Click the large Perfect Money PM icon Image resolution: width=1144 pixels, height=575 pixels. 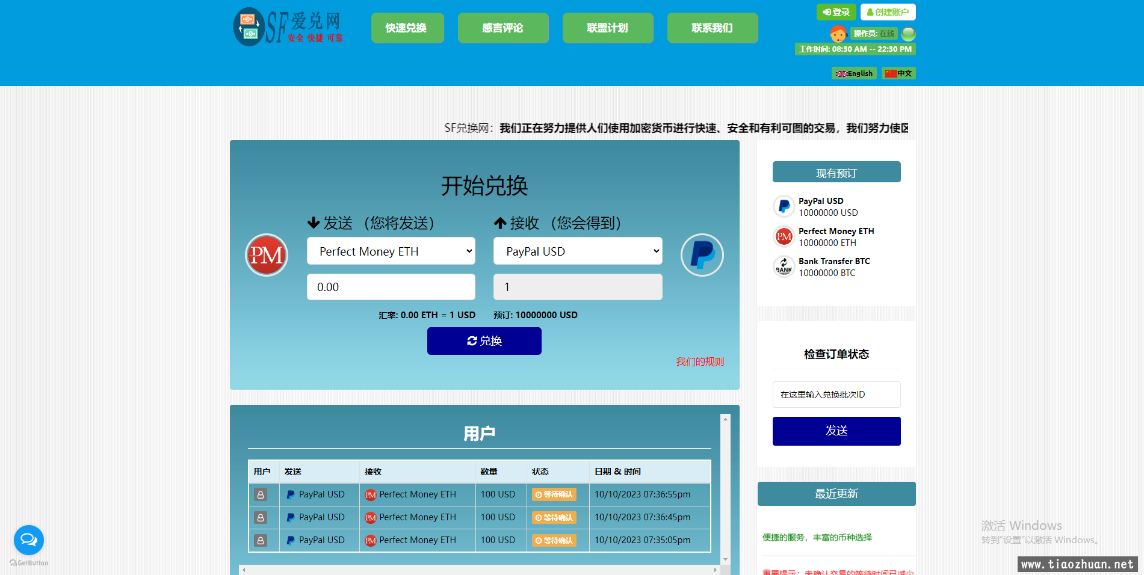[x=267, y=255]
